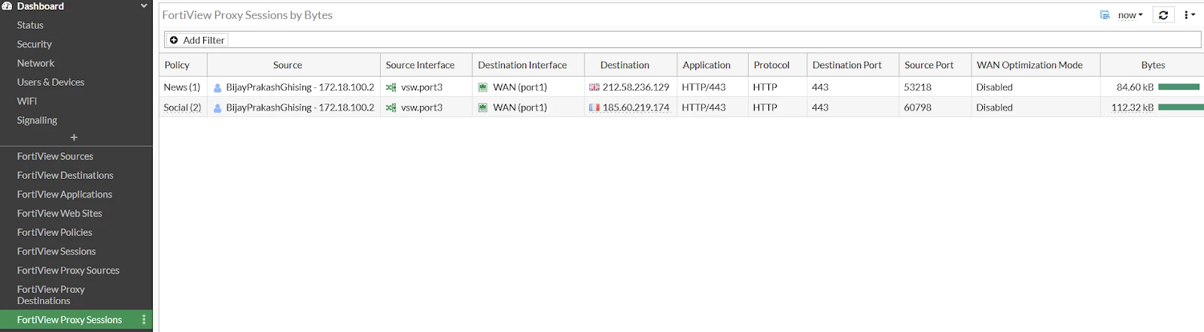Select destination 185.60.219.174

(x=636, y=107)
